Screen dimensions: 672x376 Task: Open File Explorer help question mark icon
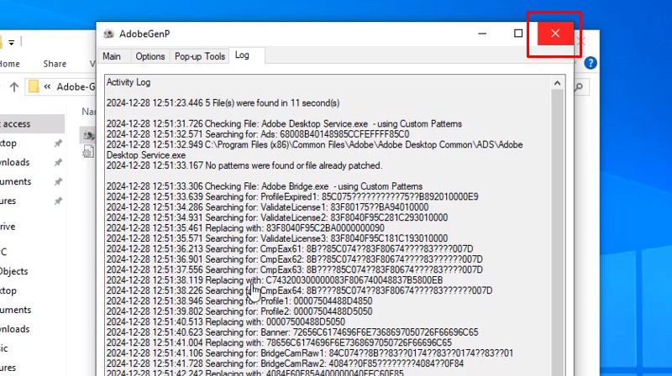coord(591,63)
